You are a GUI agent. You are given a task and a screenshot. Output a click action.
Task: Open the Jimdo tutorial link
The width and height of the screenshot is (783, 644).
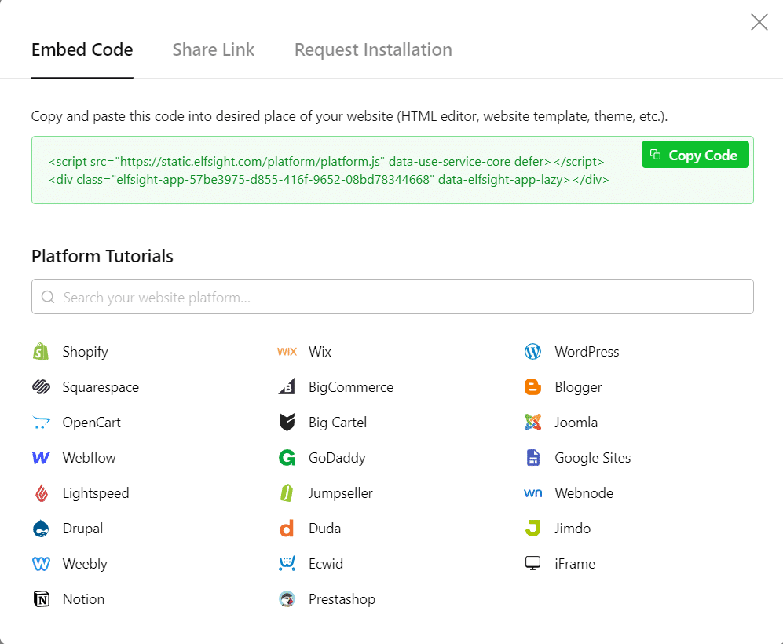click(x=573, y=529)
